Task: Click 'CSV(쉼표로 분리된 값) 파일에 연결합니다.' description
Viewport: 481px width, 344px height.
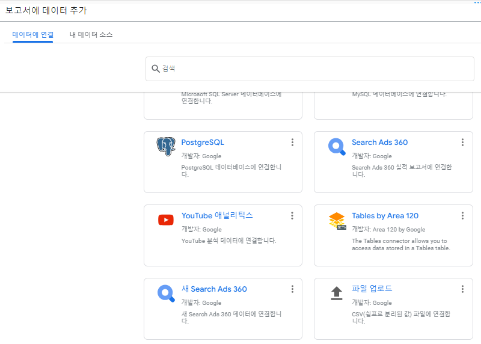Action: (401, 318)
